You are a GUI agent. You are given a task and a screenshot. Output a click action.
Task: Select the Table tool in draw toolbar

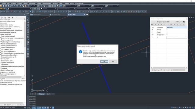(28, 54)
